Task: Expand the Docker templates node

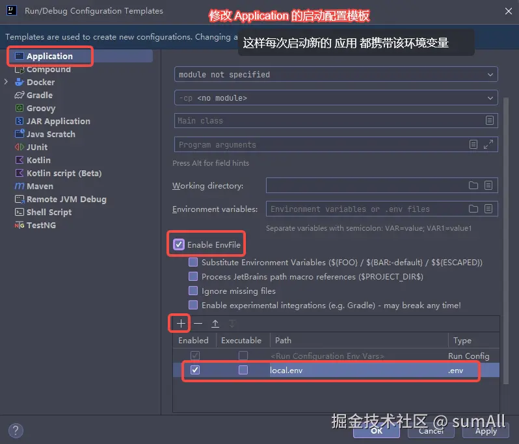Action: click(x=6, y=82)
